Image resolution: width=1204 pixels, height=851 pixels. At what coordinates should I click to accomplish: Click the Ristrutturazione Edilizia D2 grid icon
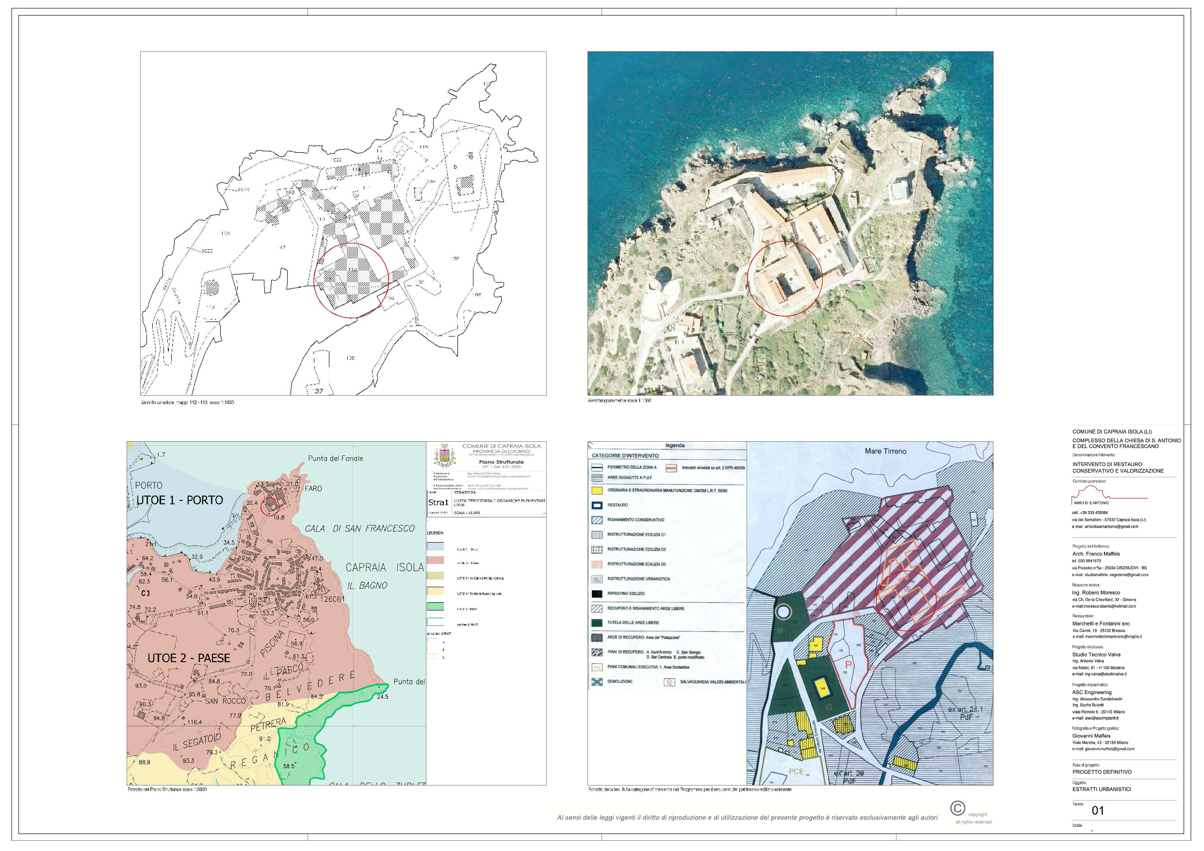(596, 549)
